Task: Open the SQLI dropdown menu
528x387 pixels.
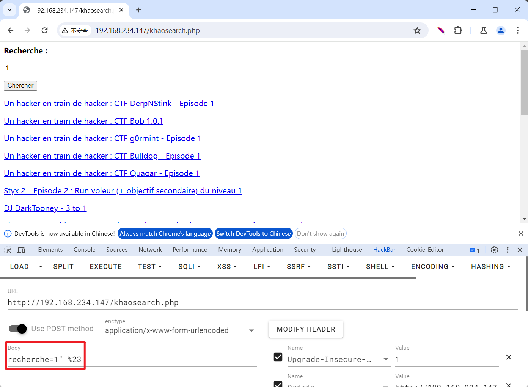Action: (x=189, y=267)
